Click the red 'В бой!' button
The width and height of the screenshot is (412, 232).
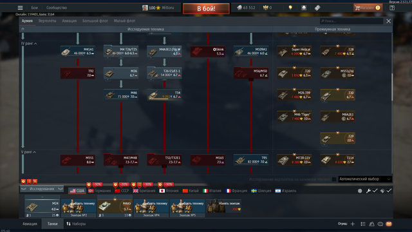coord(206,8)
